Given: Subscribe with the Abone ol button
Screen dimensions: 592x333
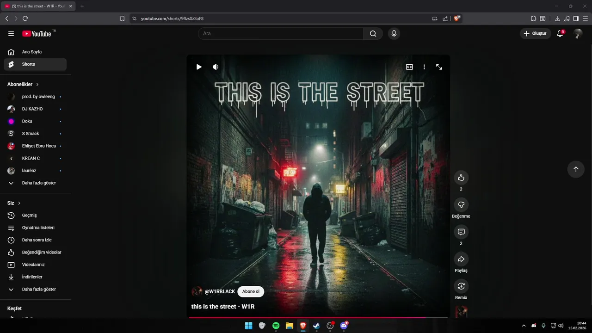Looking at the screenshot, I should pos(251,291).
